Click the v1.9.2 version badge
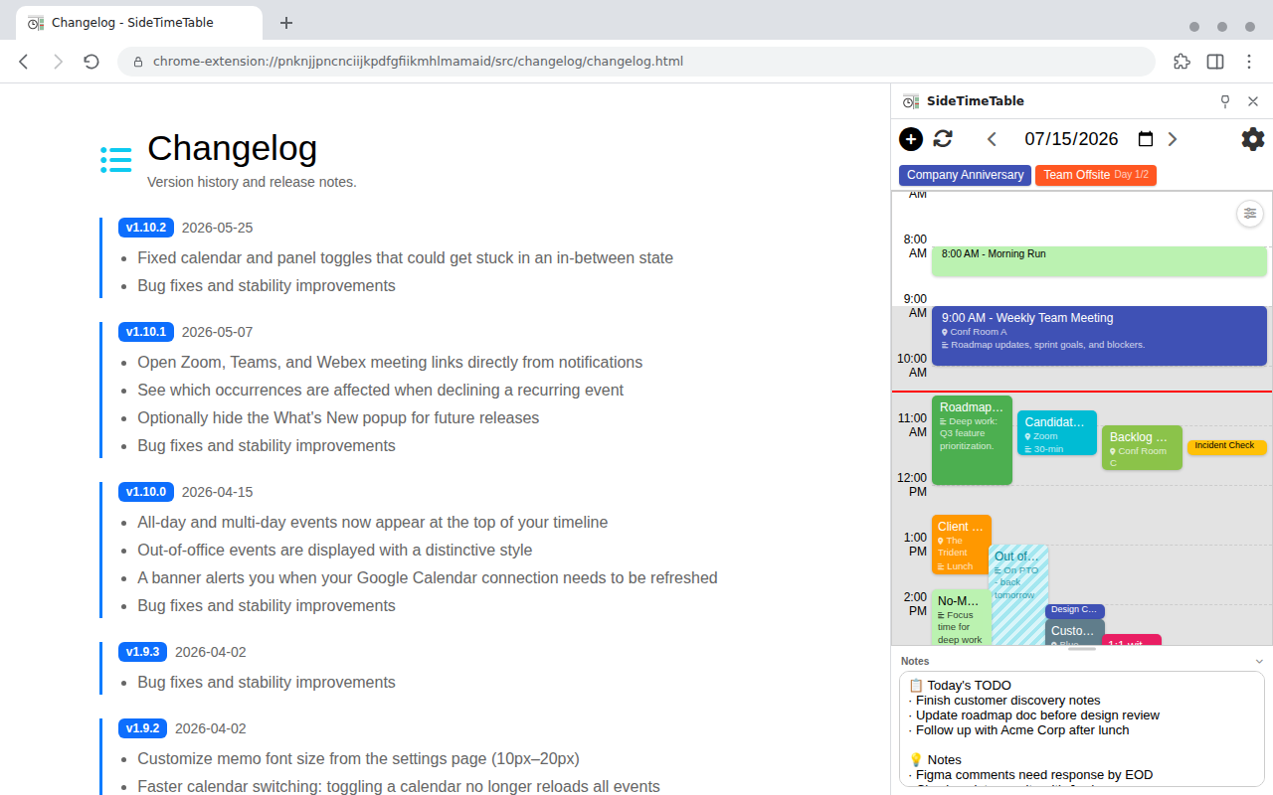Screen dimensions: 1273x795 pos(142,728)
